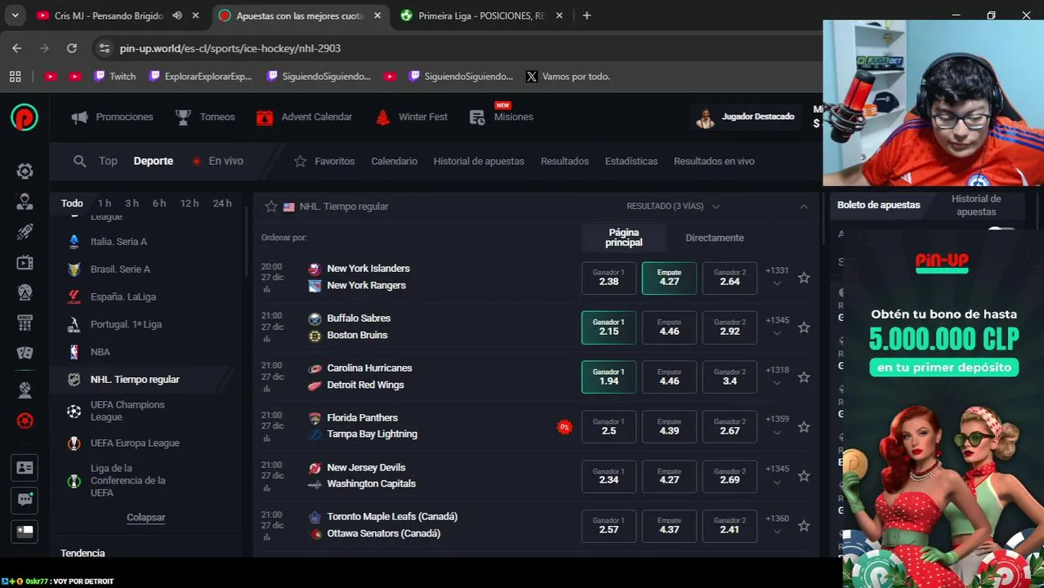Click en tu primer depósito banner button
Screen dimensions: 1044x588
pyautogui.click(x=944, y=367)
